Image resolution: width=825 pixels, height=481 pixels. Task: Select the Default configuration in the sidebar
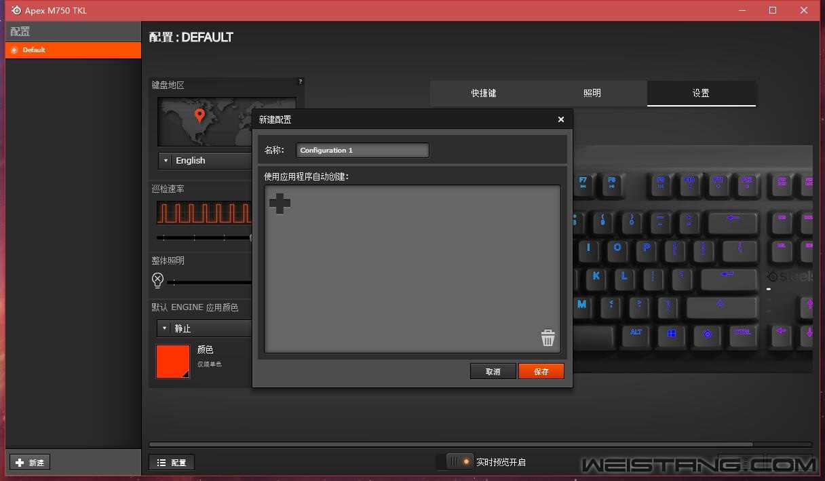(73, 50)
